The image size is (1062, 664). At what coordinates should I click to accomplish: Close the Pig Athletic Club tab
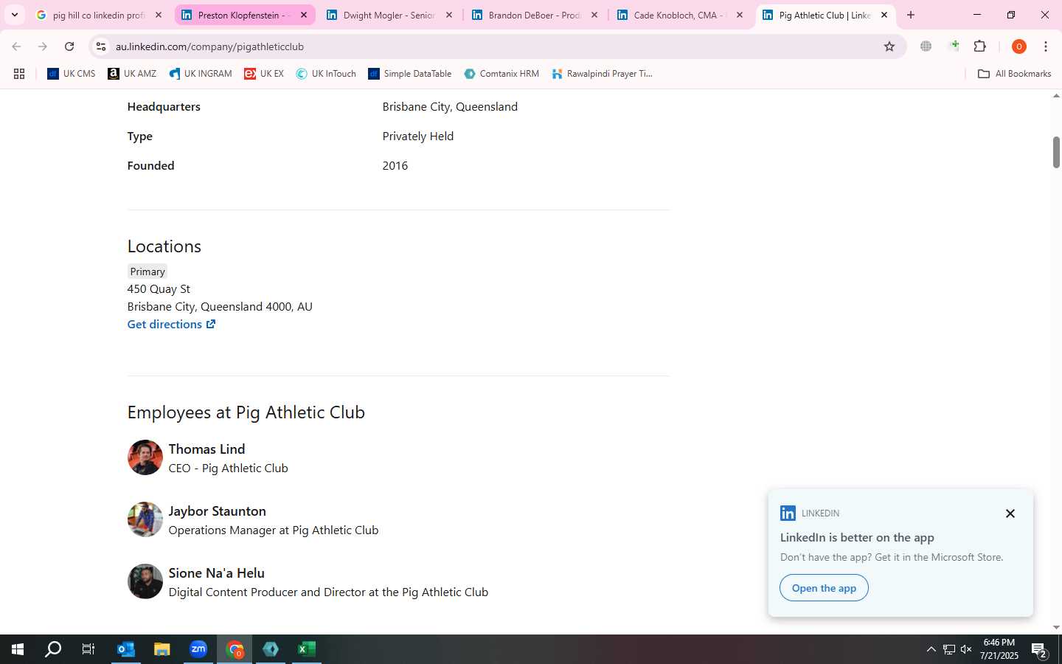click(x=884, y=15)
